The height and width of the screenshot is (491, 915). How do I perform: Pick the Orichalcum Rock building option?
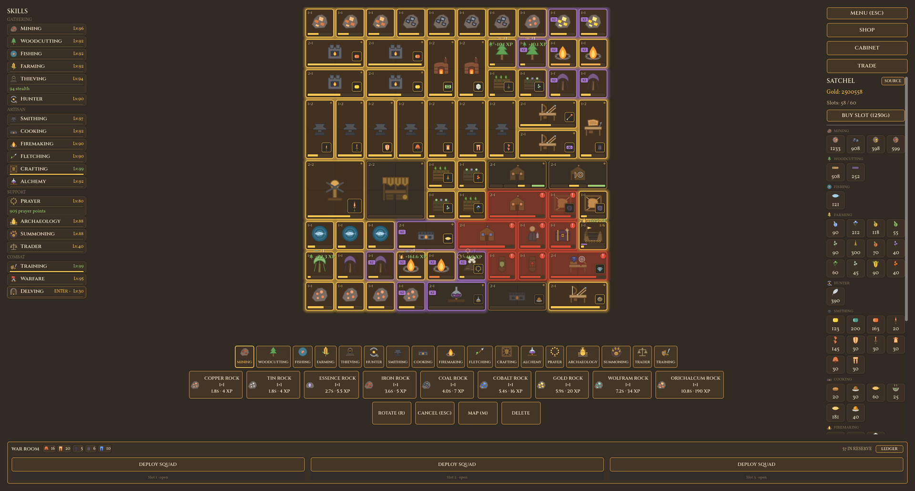(x=689, y=384)
